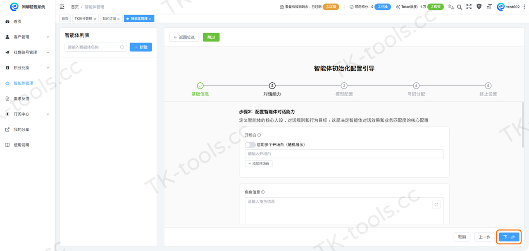
Task: Focus the 请输入智能体名称 search field
Action: pyautogui.click(x=95, y=47)
